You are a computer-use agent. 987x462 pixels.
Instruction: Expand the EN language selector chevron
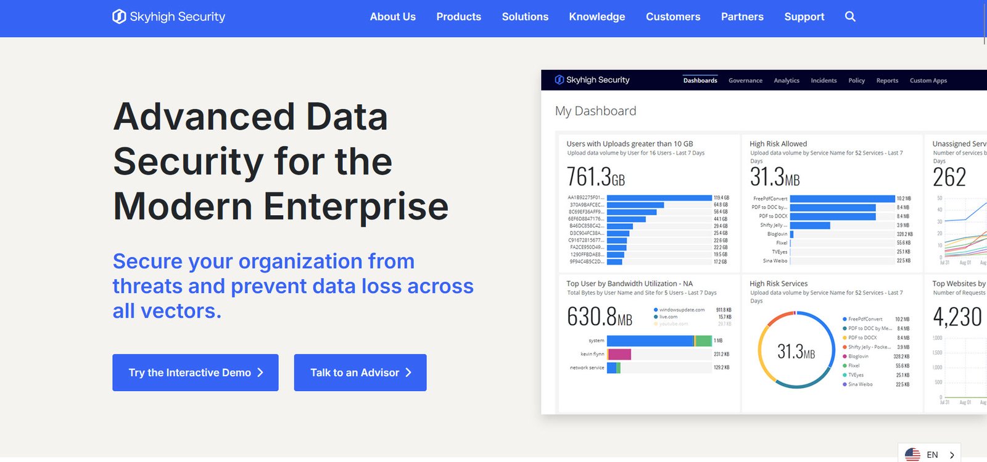click(952, 455)
